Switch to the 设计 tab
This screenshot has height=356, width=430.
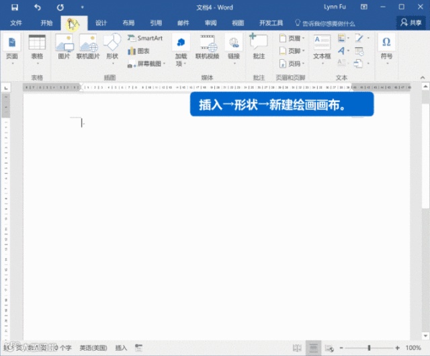[x=101, y=23]
